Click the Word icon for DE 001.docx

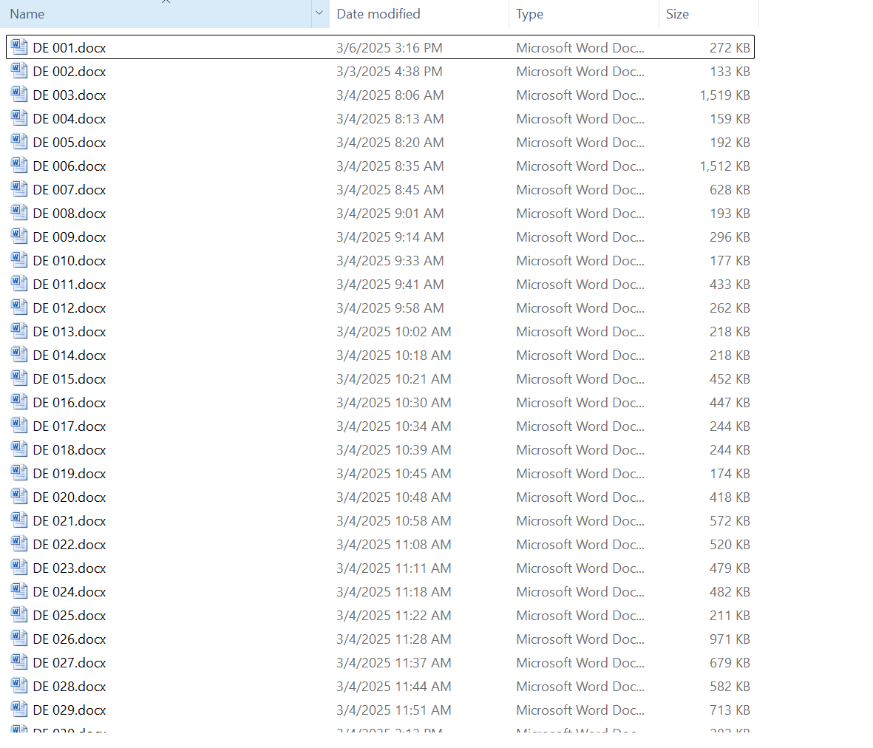pos(19,47)
